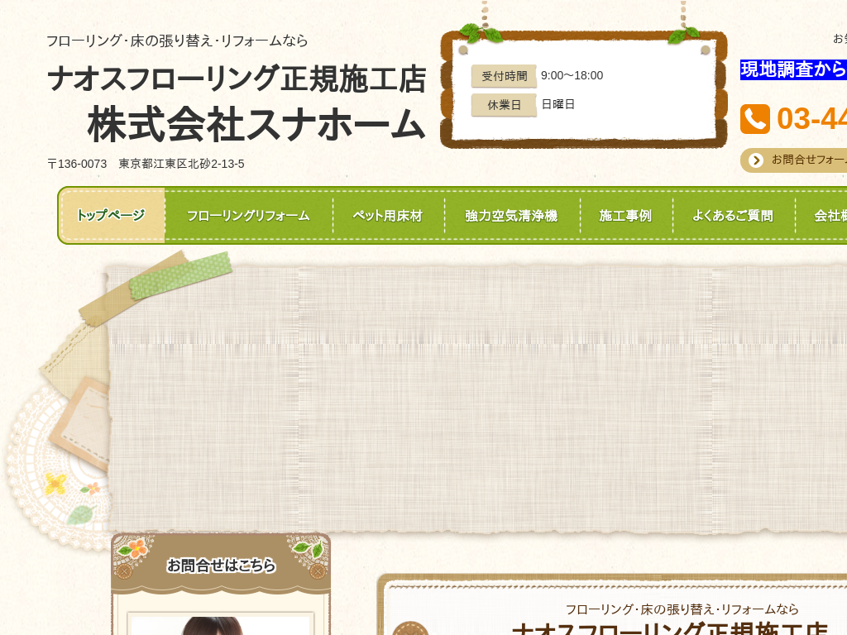The height and width of the screenshot is (635, 847).
Task: Click the ナオスフローリング正規施工店 header title
Action: 237,79
